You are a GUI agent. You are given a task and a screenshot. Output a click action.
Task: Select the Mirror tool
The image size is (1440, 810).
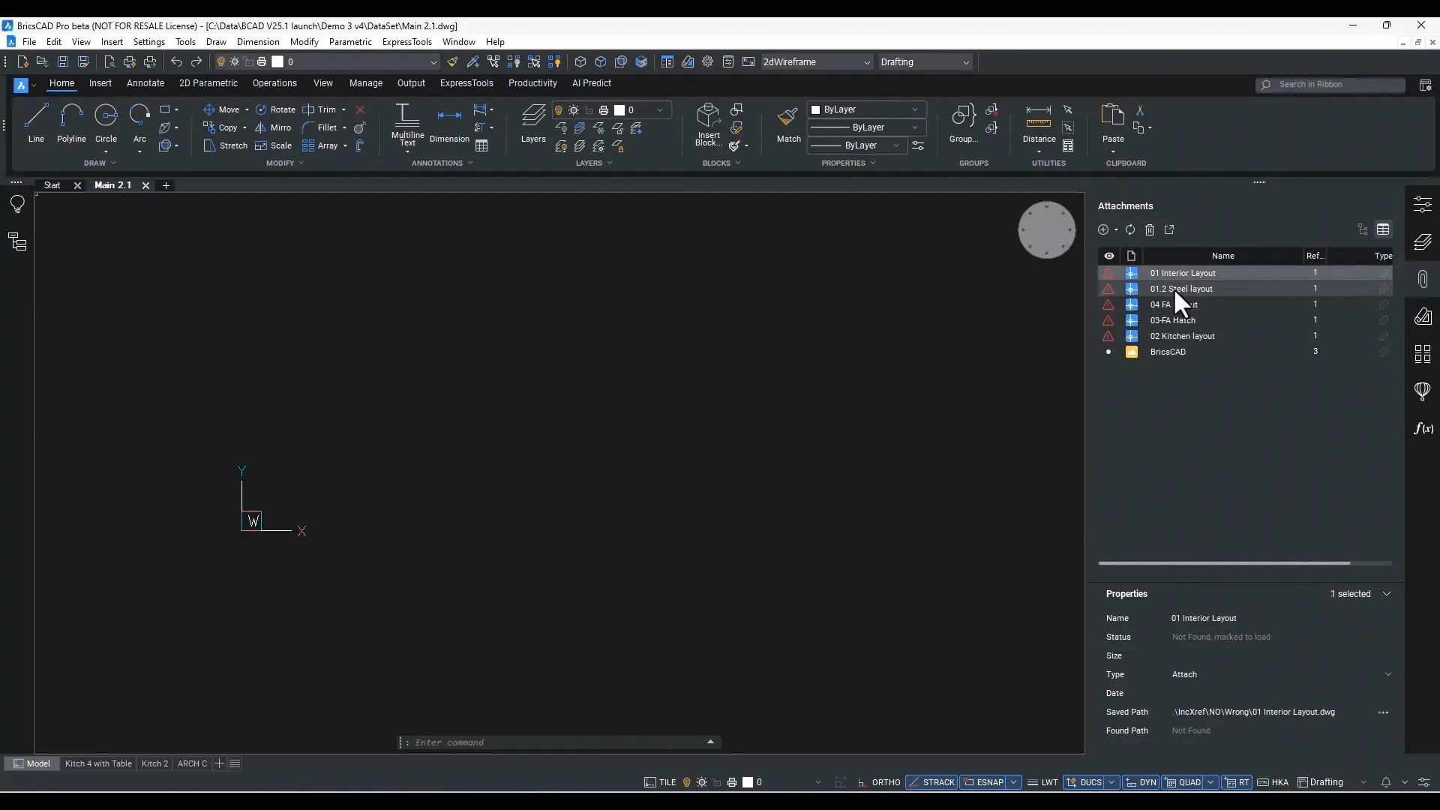[x=281, y=127]
